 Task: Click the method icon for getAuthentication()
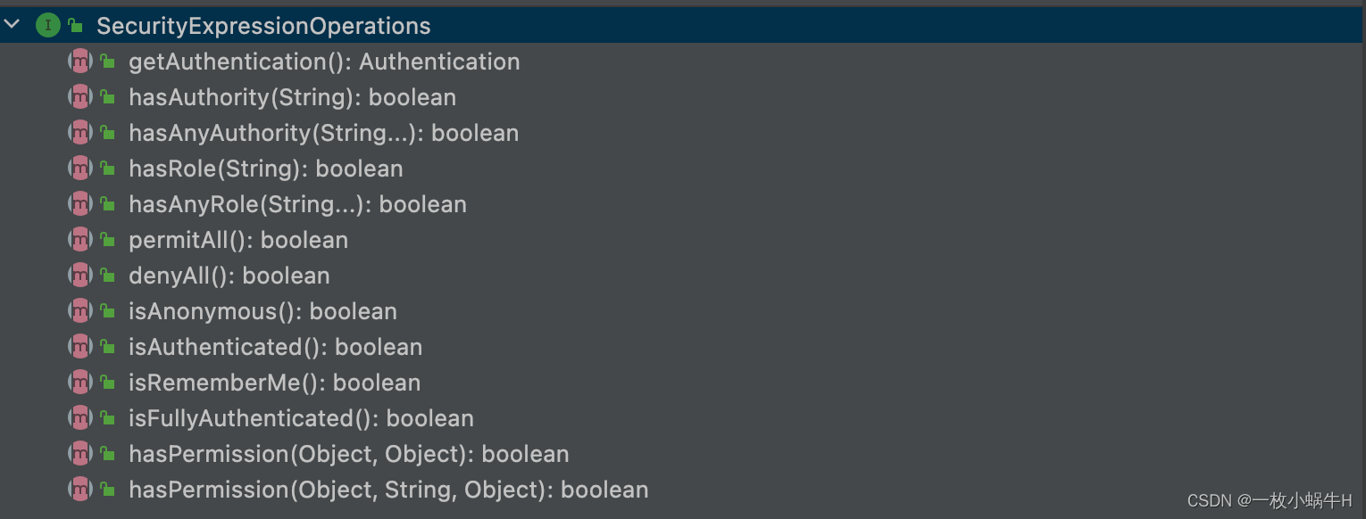[80, 62]
